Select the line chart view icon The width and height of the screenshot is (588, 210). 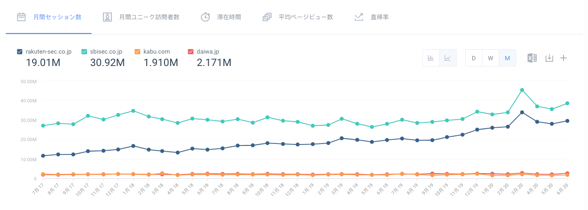point(447,58)
